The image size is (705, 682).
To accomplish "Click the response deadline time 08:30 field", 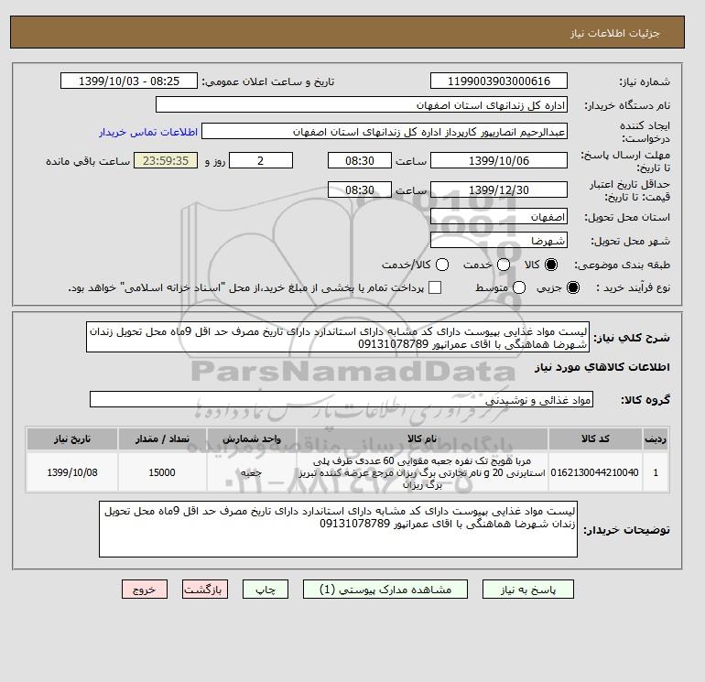I will (360, 160).
